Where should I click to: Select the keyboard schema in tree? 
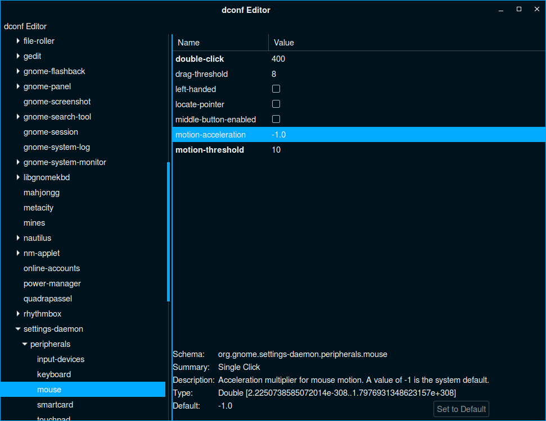coord(54,374)
